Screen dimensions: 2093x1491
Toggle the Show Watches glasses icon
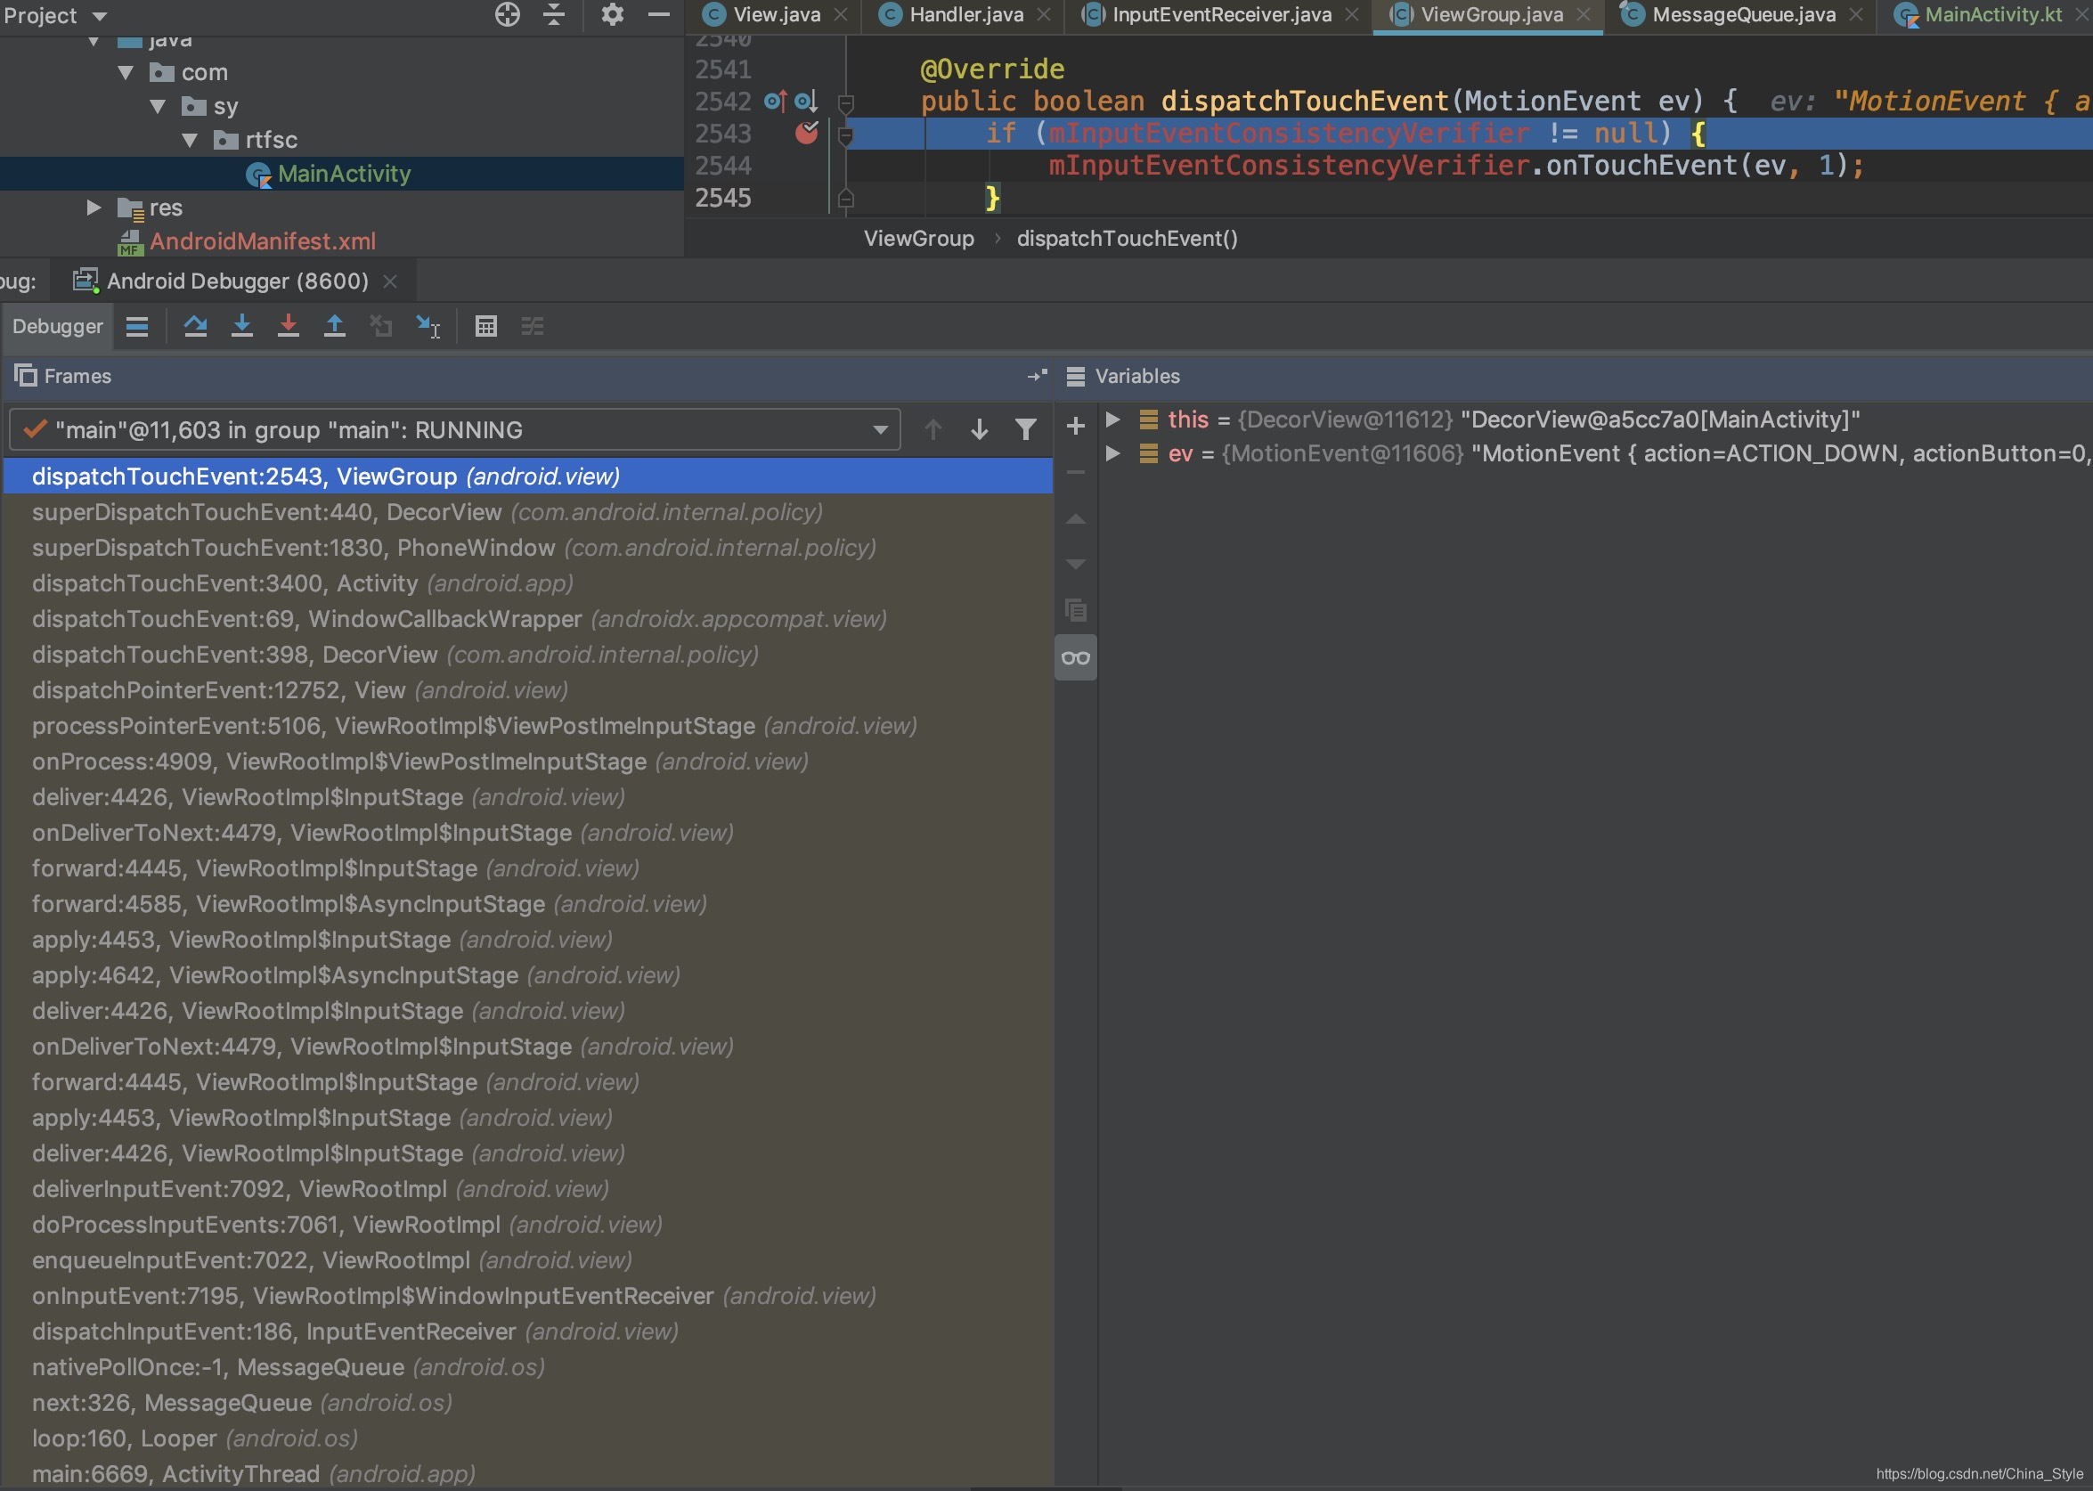click(x=1075, y=657)
